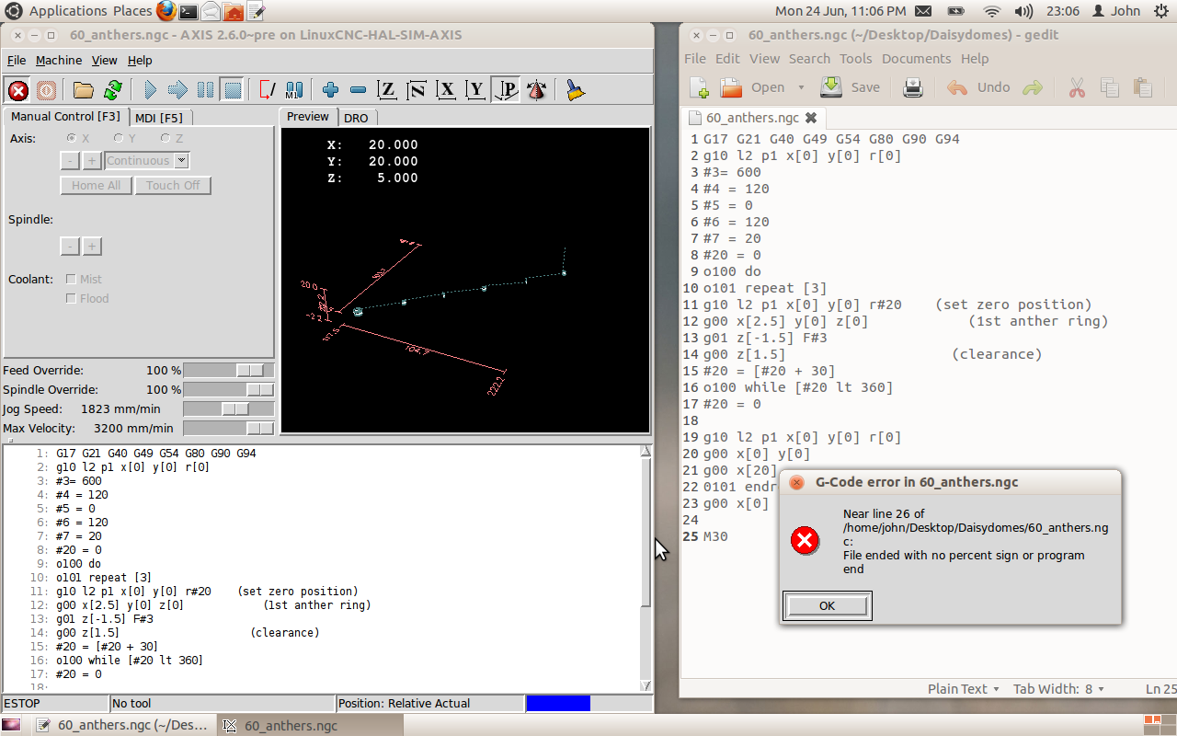The width and height of the screenshot is (1177, 736).
Task: Print the document from gedit toolbar
Action: click(913, 87)
